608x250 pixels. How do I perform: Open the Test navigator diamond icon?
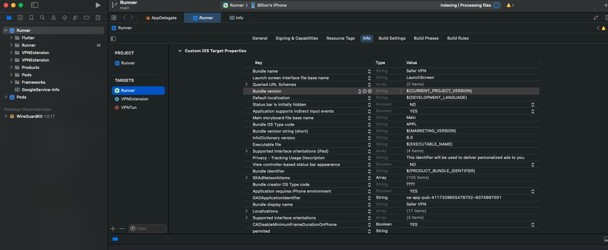coord(65,18)
